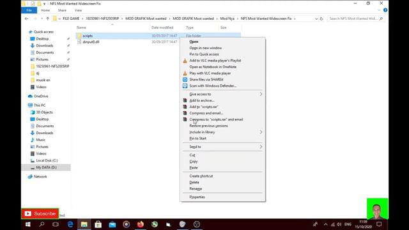Open Quick access in the sidebar
The width and height of the screenshot is (409, 230).
(43, 32)
